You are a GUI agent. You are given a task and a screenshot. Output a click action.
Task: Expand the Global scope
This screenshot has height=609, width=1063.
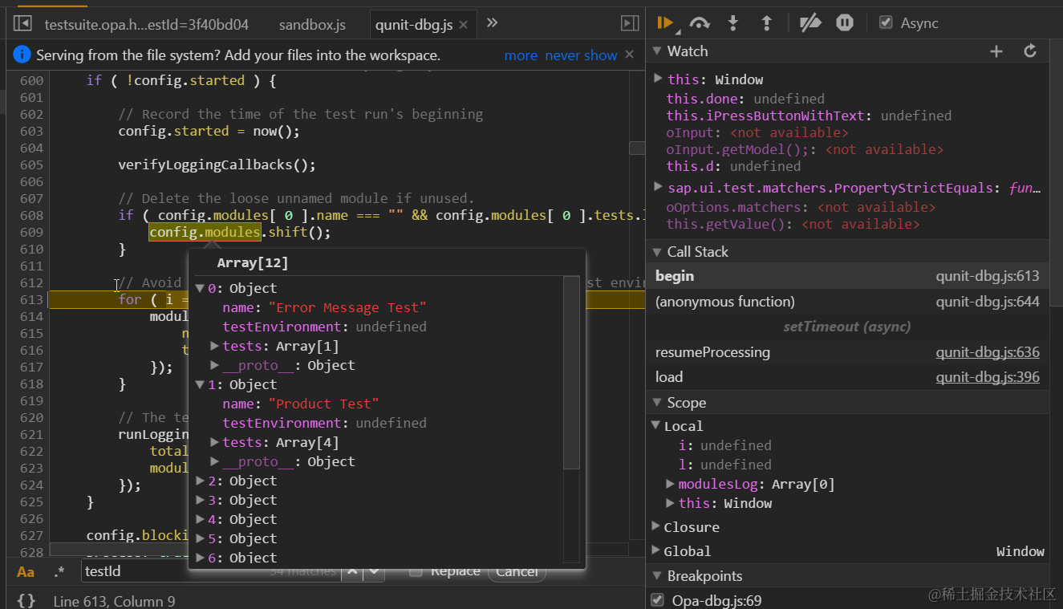click(655, 551)
